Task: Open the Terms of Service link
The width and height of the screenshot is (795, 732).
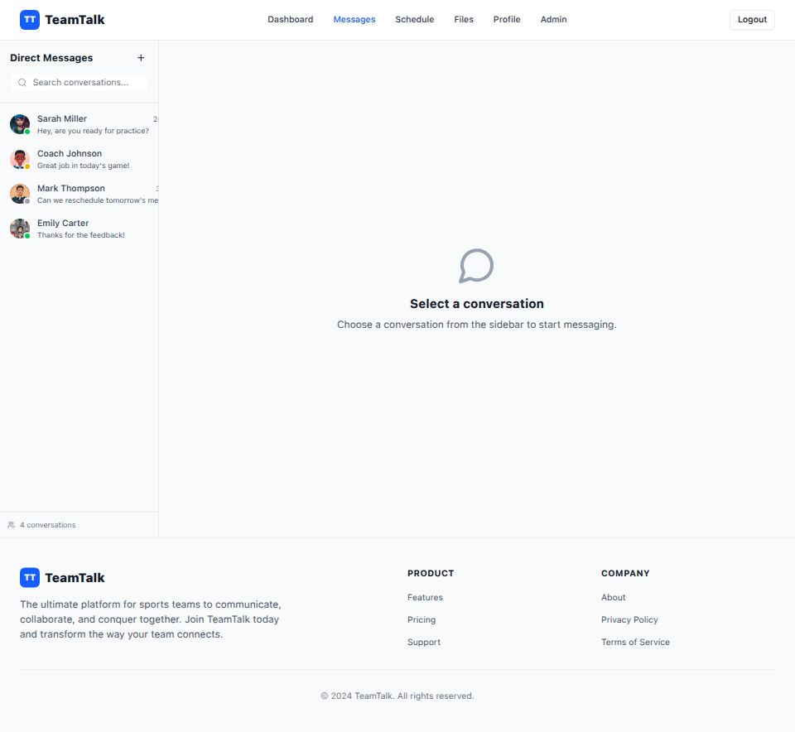Action: point(635,642)
